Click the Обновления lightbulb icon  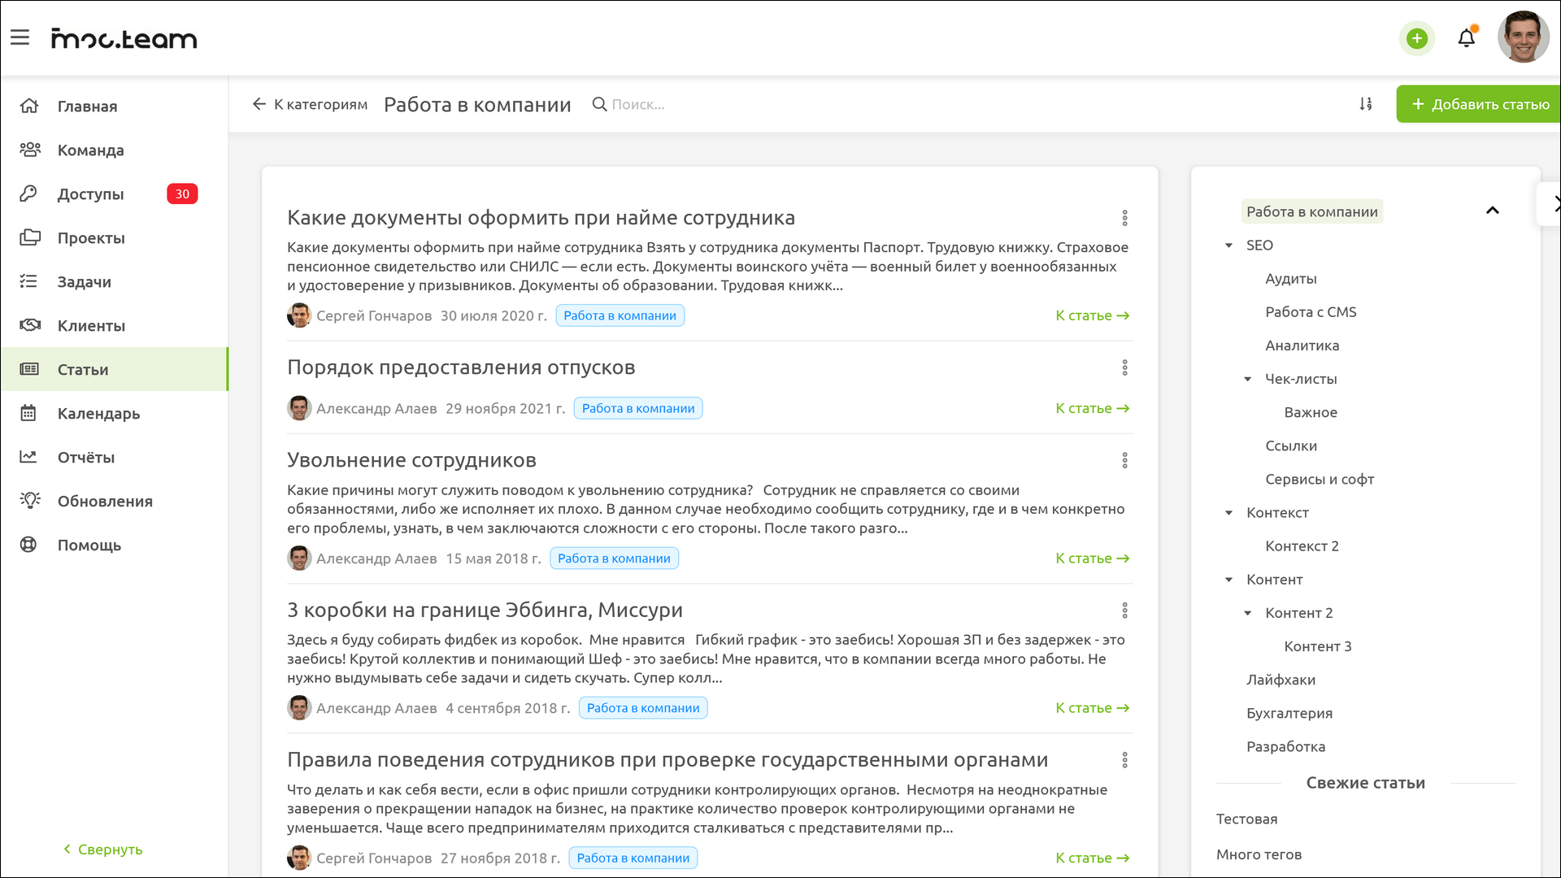coord(30,501)
